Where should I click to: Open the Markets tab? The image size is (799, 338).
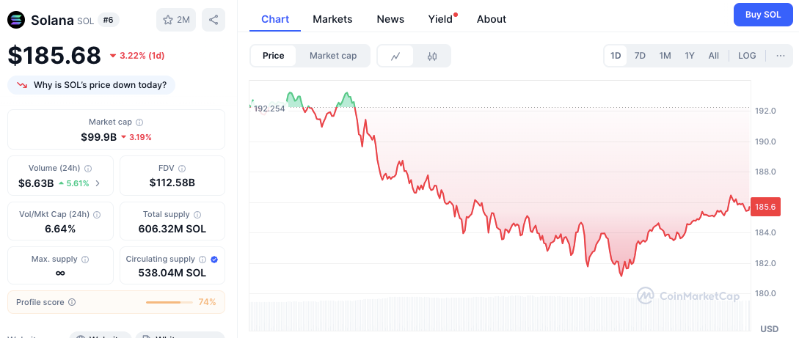332,19
